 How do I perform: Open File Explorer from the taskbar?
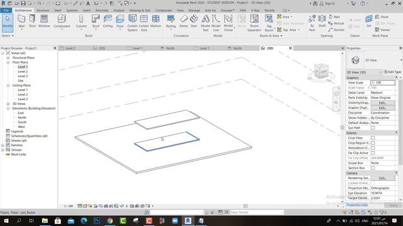coord(45,220)
